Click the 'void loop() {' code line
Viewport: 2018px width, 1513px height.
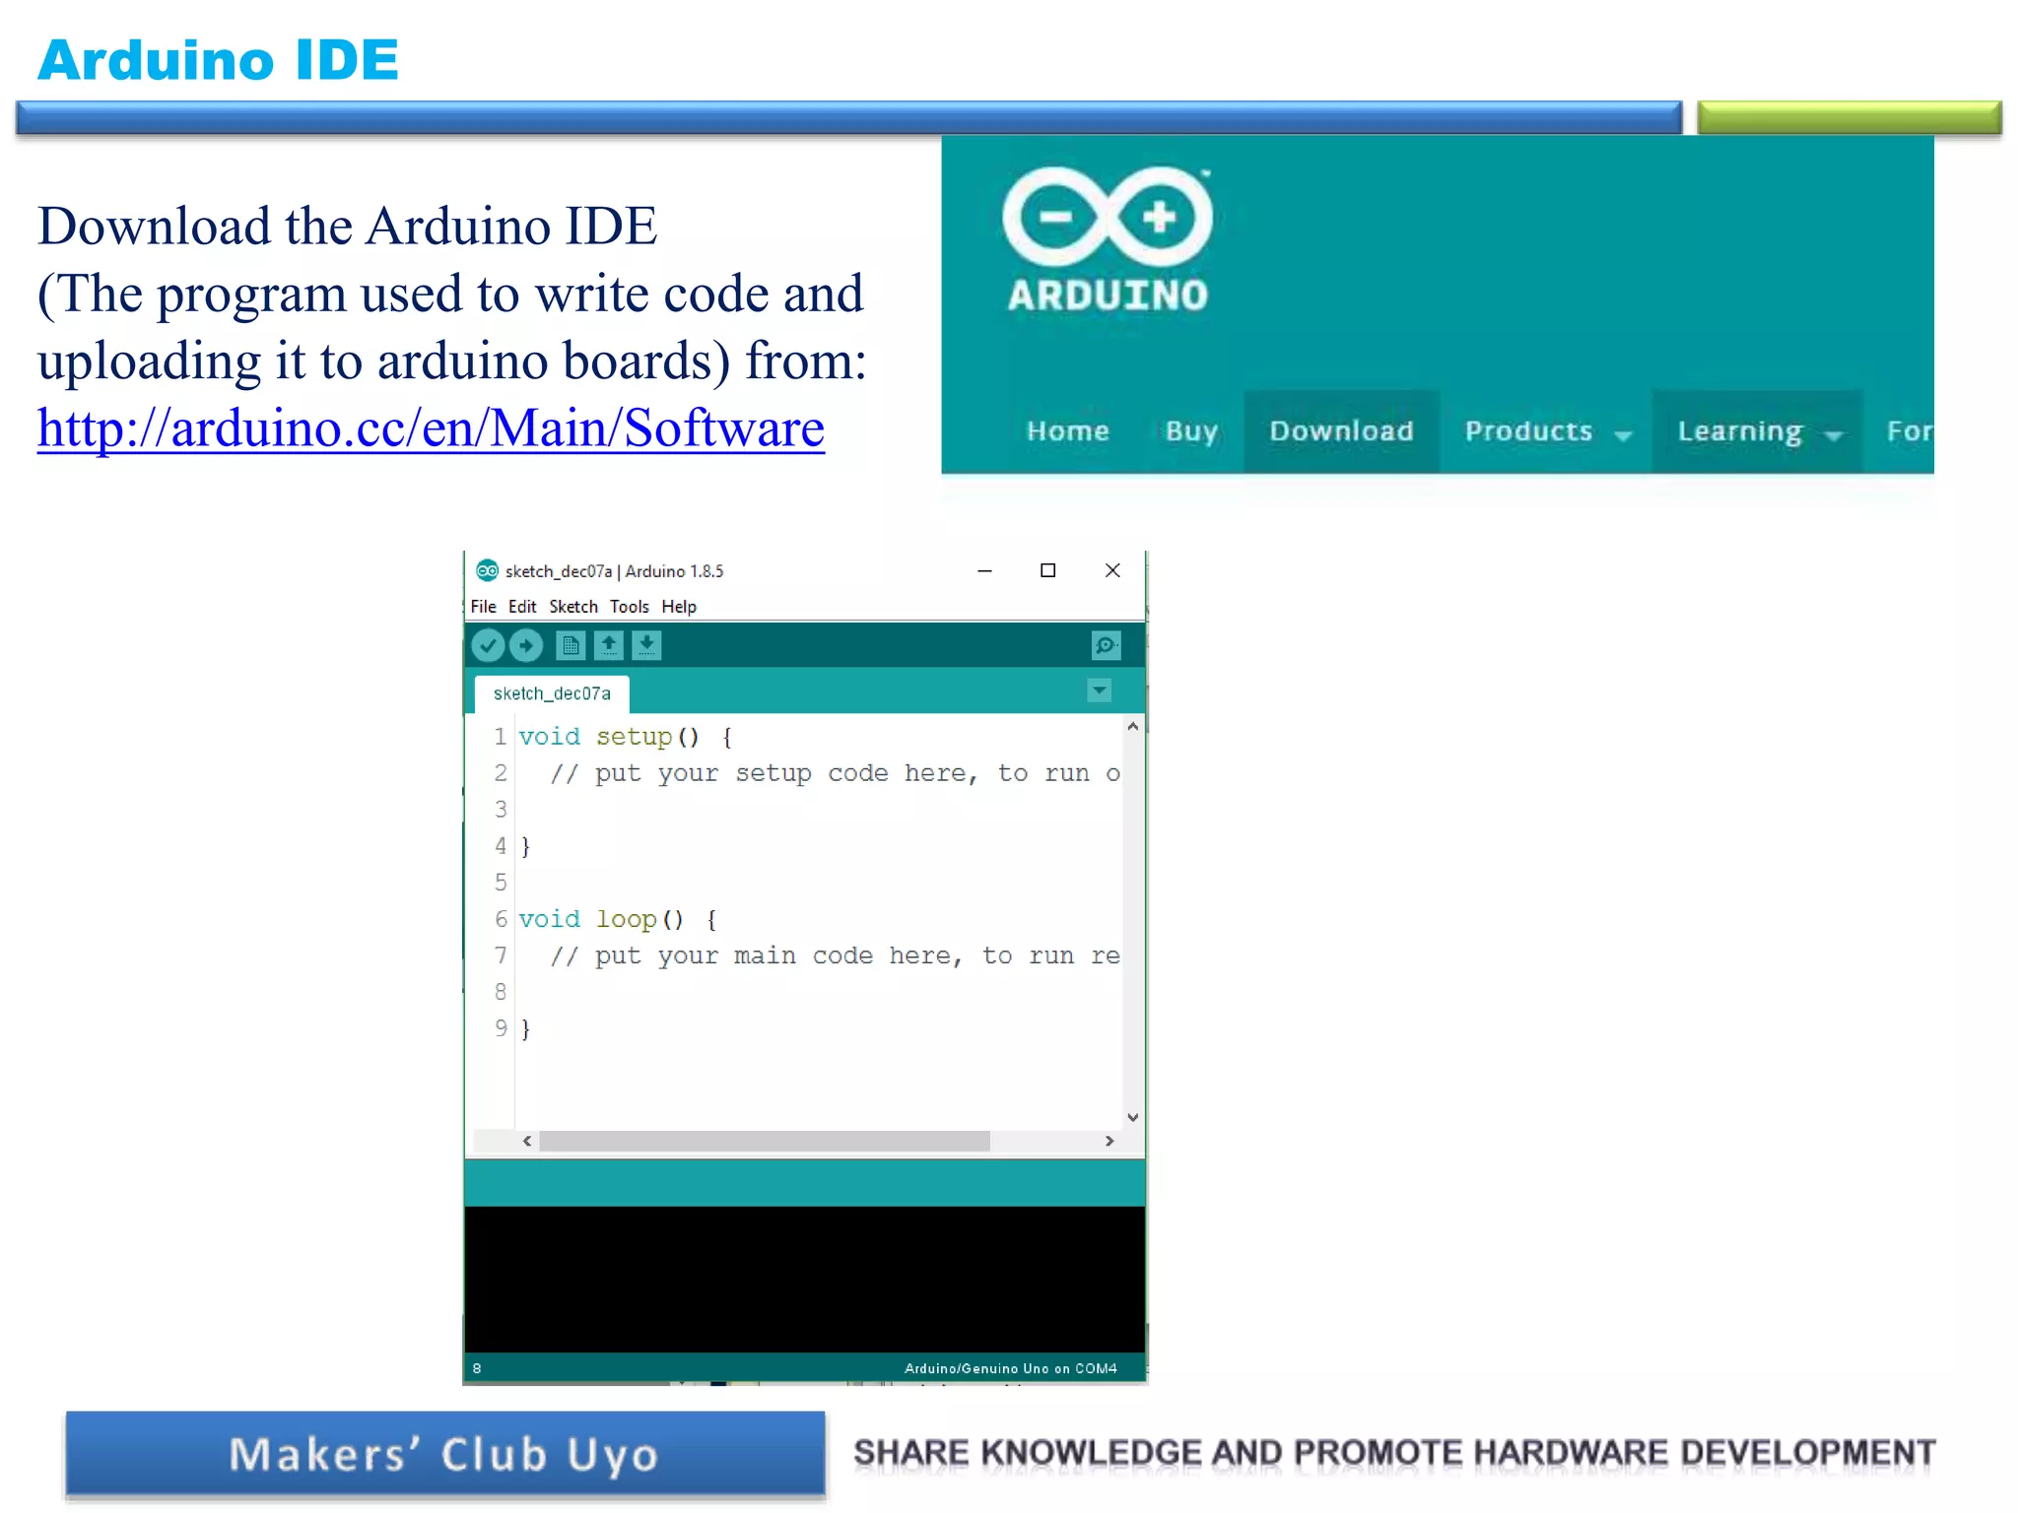click(618, 919)
